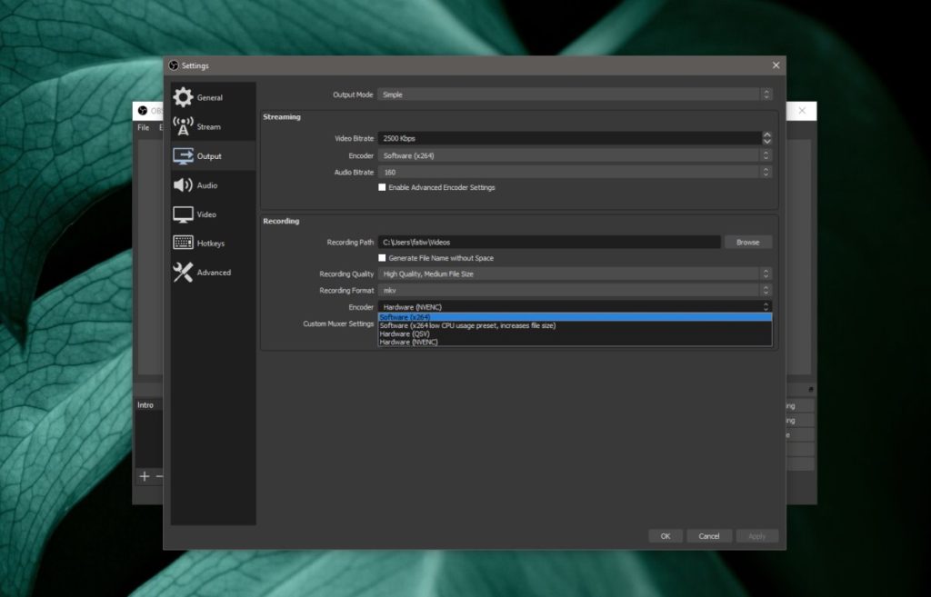
Task: Increase Video Bitrate with up arrow
Action: tap(766, 135)
